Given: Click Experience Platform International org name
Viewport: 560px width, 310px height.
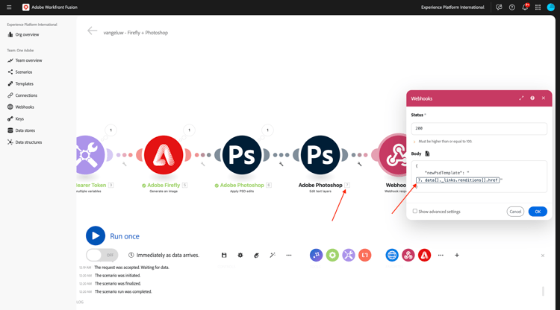Looking at the screenshot, I should coord(452,7).
